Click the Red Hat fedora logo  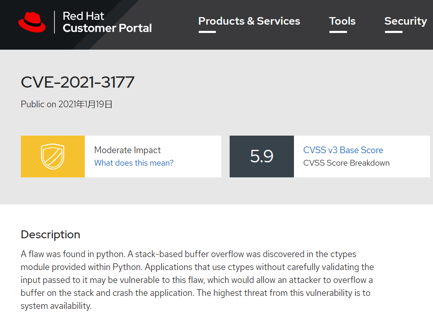(x=32, y=22)
